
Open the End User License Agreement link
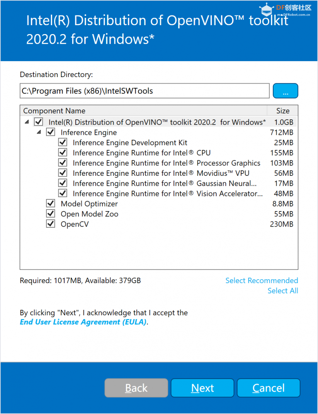(83, 322)
